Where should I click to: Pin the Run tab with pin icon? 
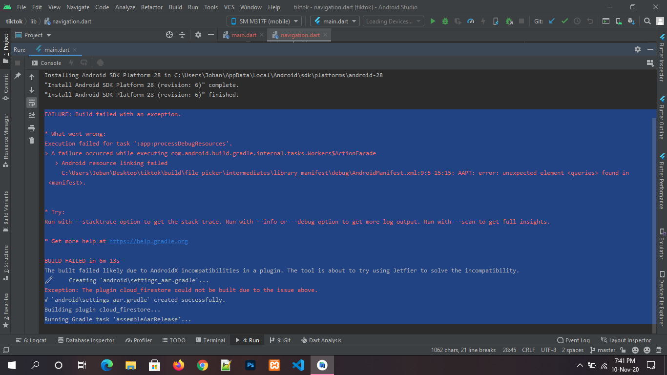(x=18, y=76)
